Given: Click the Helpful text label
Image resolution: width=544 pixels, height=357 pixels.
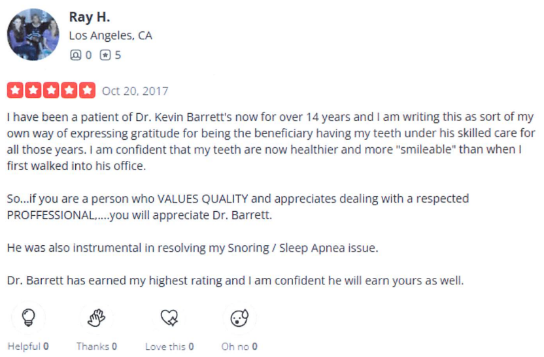Looking at the screenshot, I should [x=24, y=347].
